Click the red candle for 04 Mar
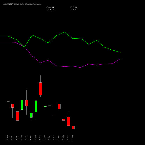Viewport: 145px width, 145px height. pos(27,103)
